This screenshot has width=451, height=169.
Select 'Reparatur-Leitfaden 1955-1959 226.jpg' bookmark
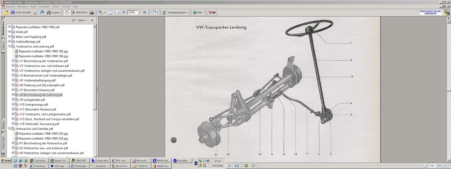(43, 138)
